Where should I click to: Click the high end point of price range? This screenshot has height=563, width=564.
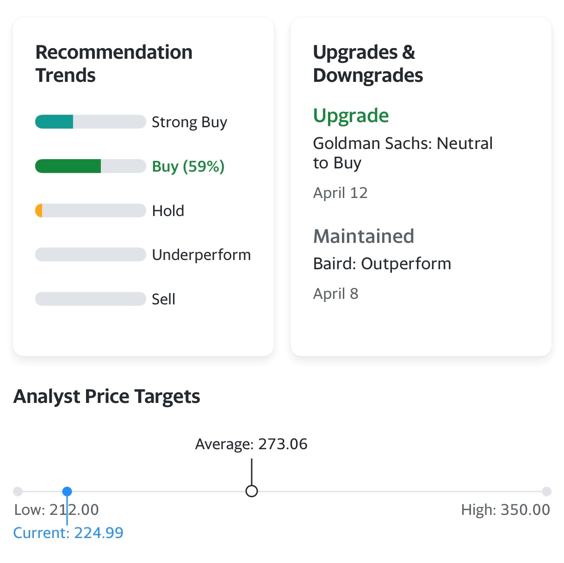(546, 491)
